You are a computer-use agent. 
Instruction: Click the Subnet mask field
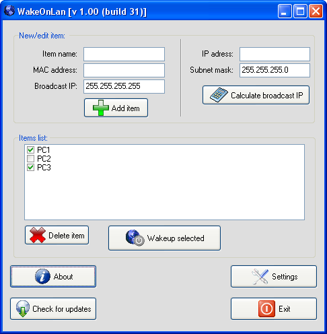point(275,70)
